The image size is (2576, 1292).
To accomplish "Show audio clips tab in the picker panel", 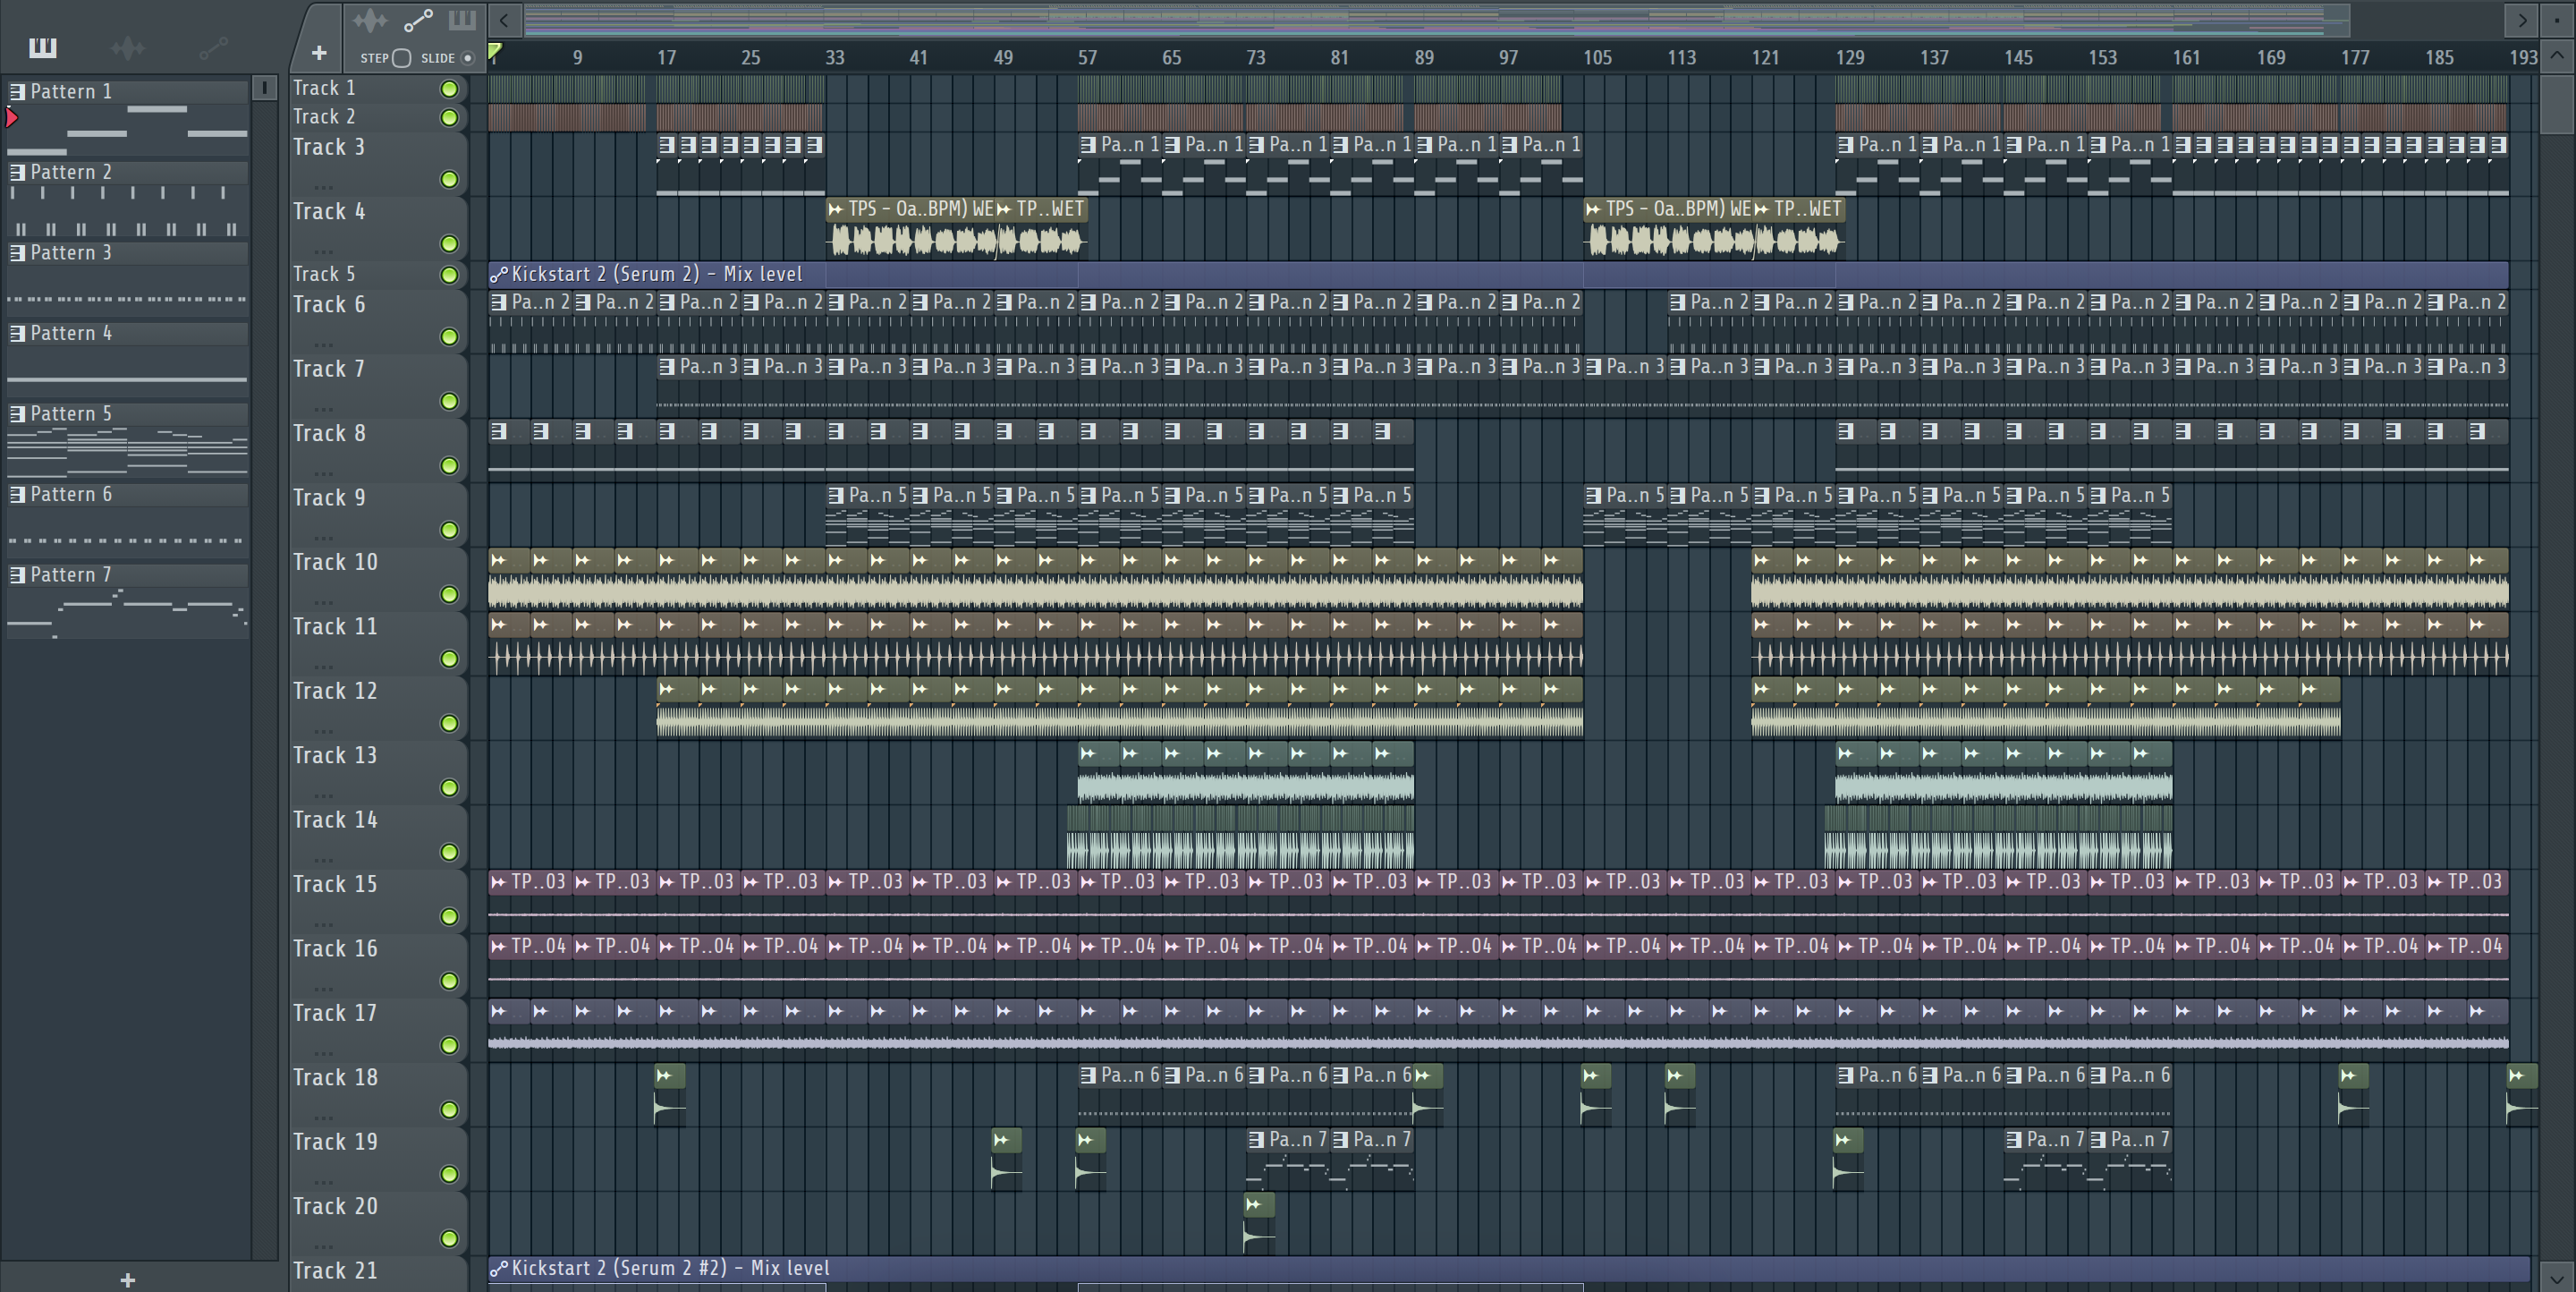I will 127,47.
